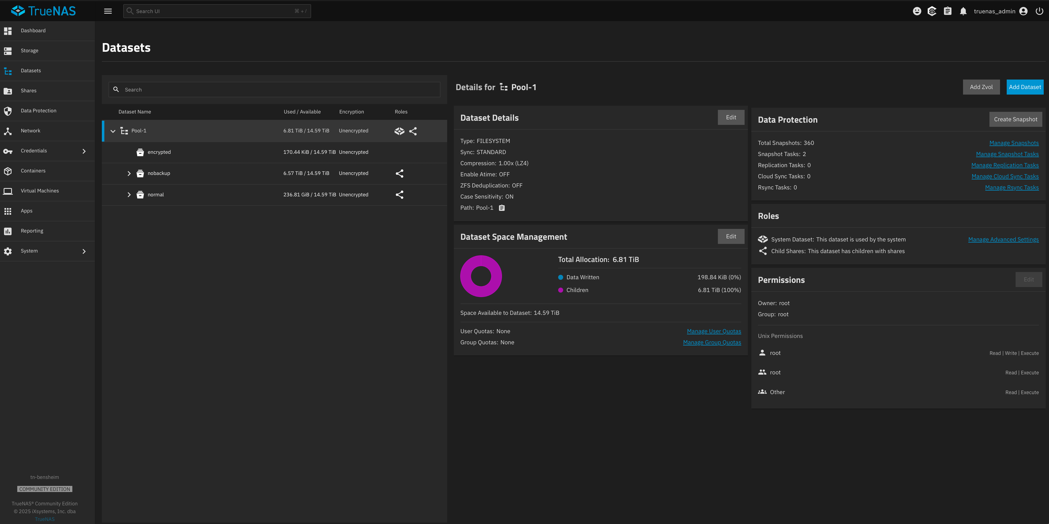Expand the normal dataset
The height and width of the screenshot is (524, 1049).
[x=129, y=195]
